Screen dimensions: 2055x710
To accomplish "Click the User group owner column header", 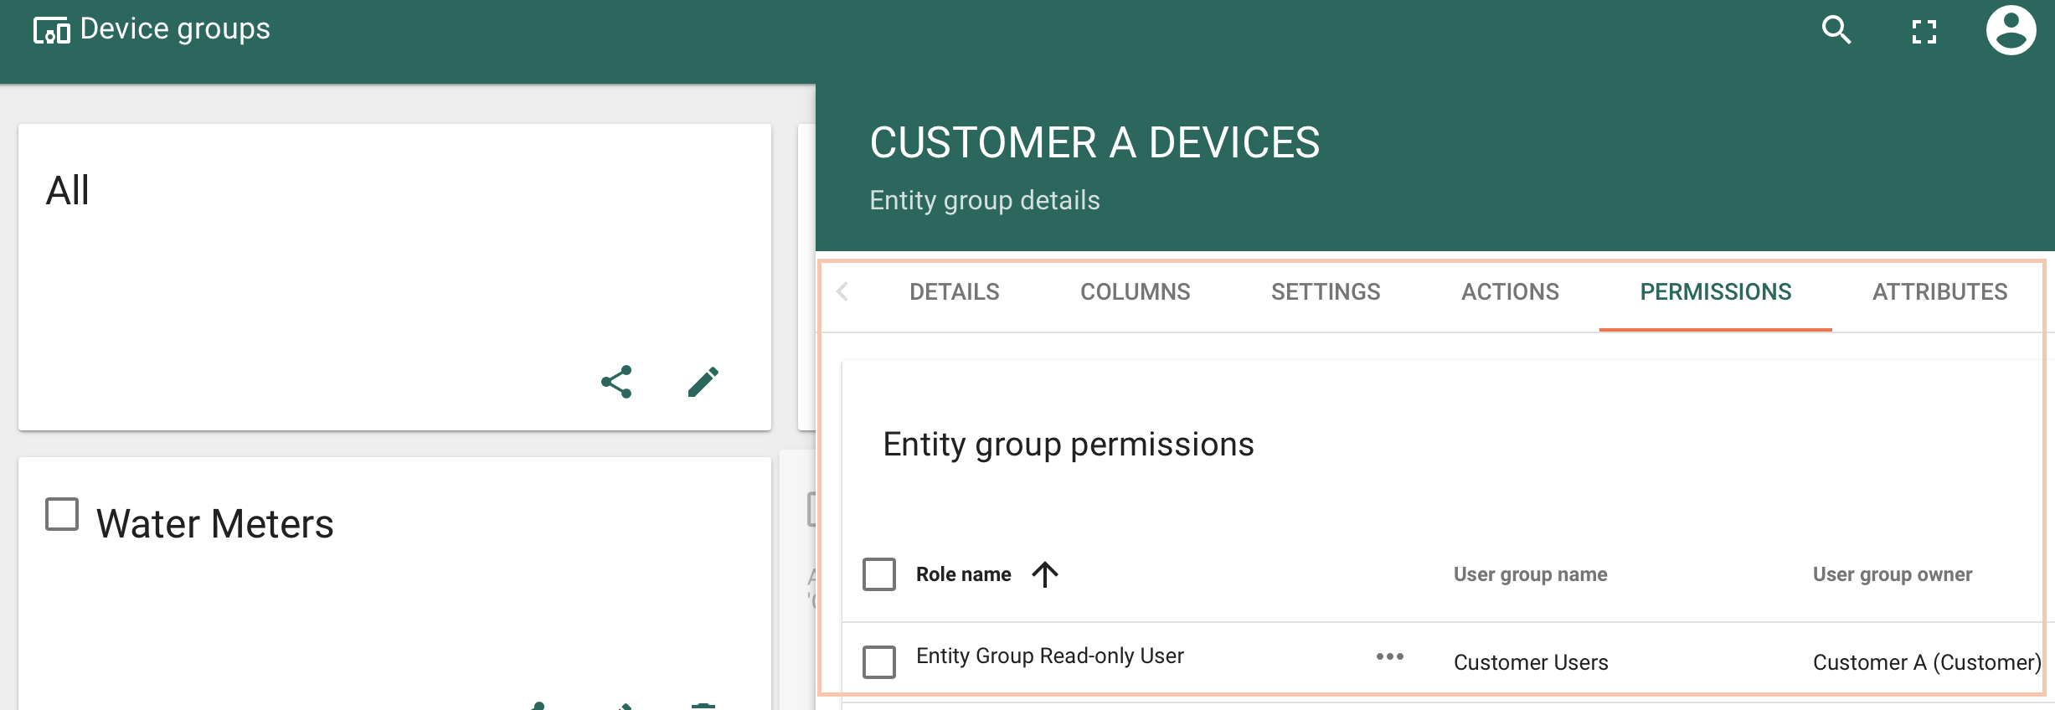I will pyautogui.click(x=1893, y=574).
